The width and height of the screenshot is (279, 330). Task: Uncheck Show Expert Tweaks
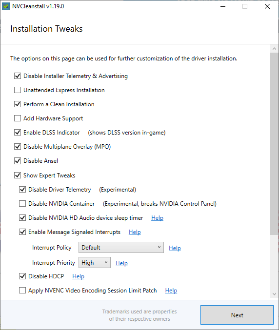18,175
